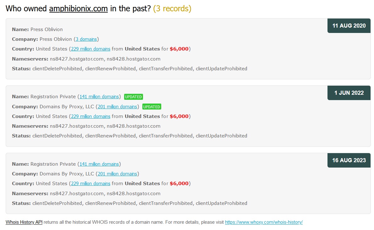Open the 3 domains link for Press Oblivion
374x230 pixels.
click(86, 39)
